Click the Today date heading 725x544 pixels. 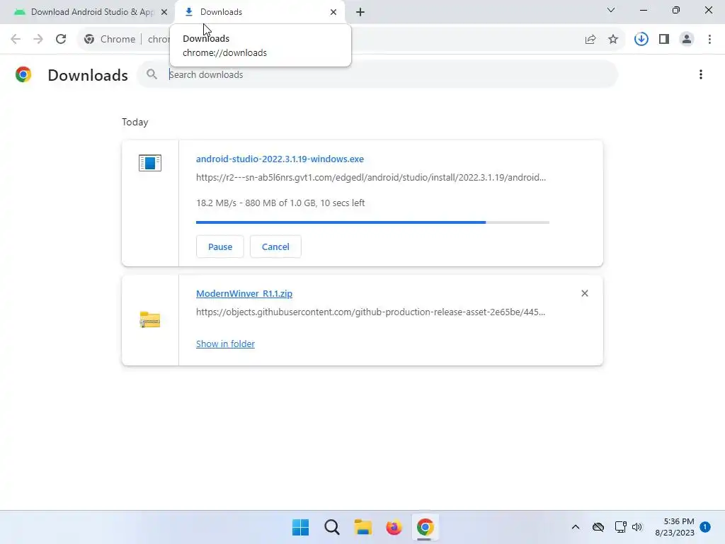tap(135, 122)
